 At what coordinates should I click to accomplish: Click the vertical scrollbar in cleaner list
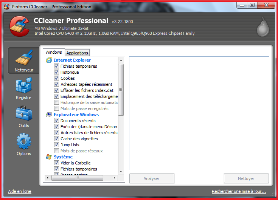121,90
